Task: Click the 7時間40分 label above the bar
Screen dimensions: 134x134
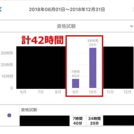Action: point(76,74)
